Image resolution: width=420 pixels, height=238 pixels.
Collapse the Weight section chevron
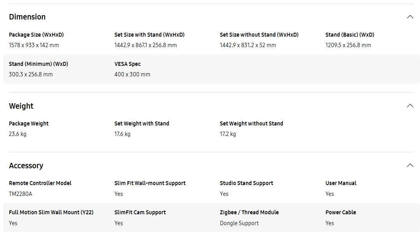pyautogui.click(x=410, y=106)
